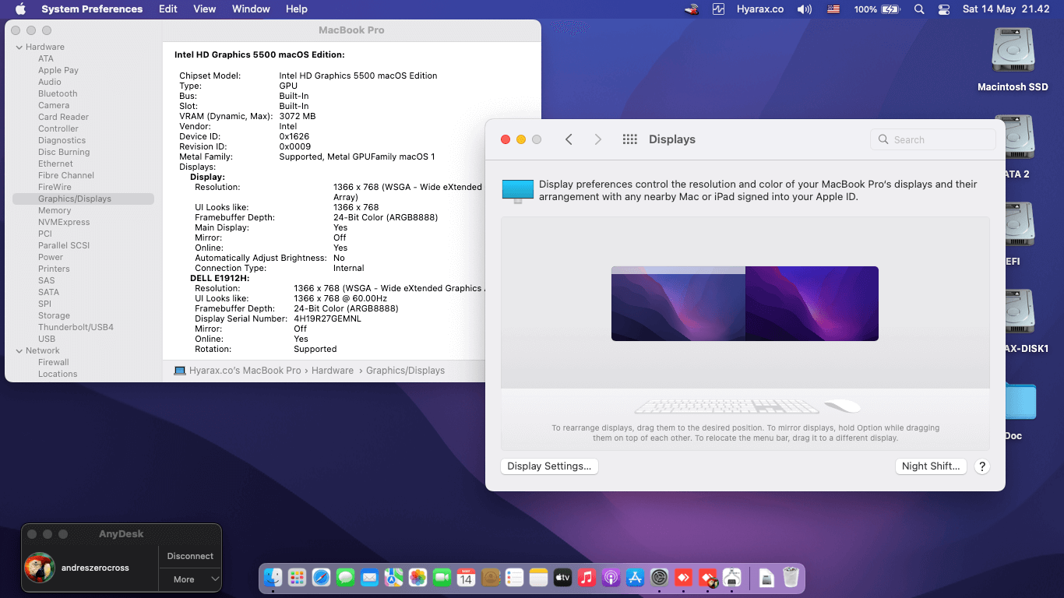Open Control Center in the menu bar
The image size is (1064, 598).
944,9
